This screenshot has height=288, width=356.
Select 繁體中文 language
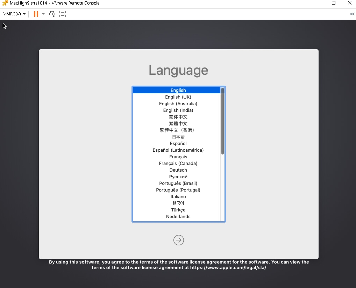click(176, 123)
